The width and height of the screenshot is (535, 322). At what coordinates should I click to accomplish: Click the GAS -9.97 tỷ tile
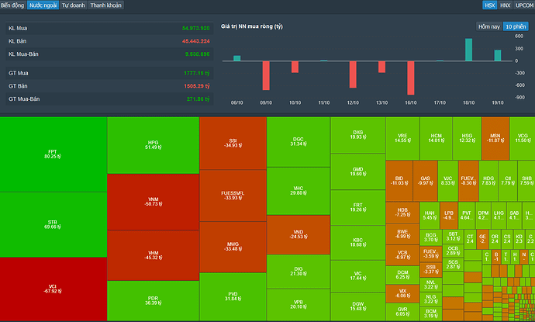(425, 181)
